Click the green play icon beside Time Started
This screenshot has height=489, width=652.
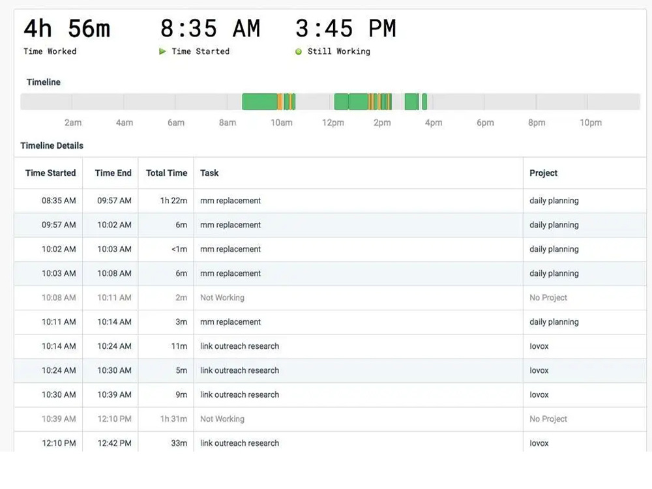click(162, 52)
